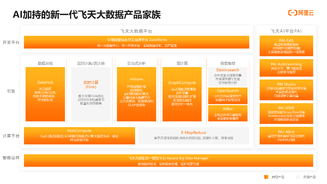This screenshot has width=327, height=184.
Task: Select the 飞天AI平台PAI heading
Action: [x=286, y=31]
